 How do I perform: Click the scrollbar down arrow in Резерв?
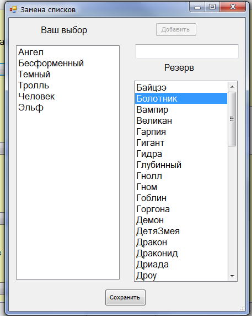(x=232, y=276)
